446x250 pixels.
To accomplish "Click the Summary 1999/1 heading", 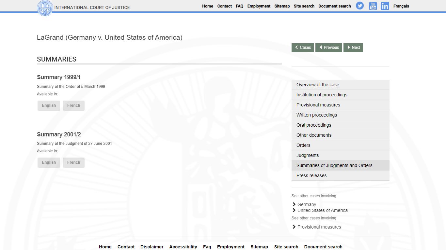I will click(59, 77).
